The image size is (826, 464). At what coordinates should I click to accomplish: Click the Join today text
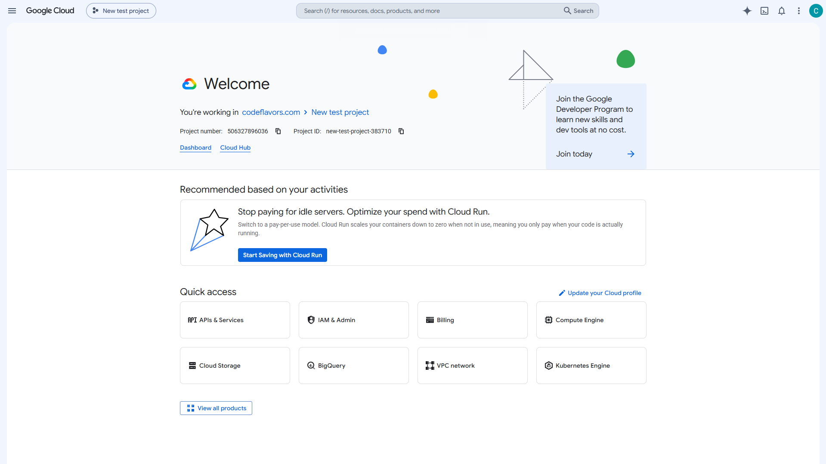574,154
